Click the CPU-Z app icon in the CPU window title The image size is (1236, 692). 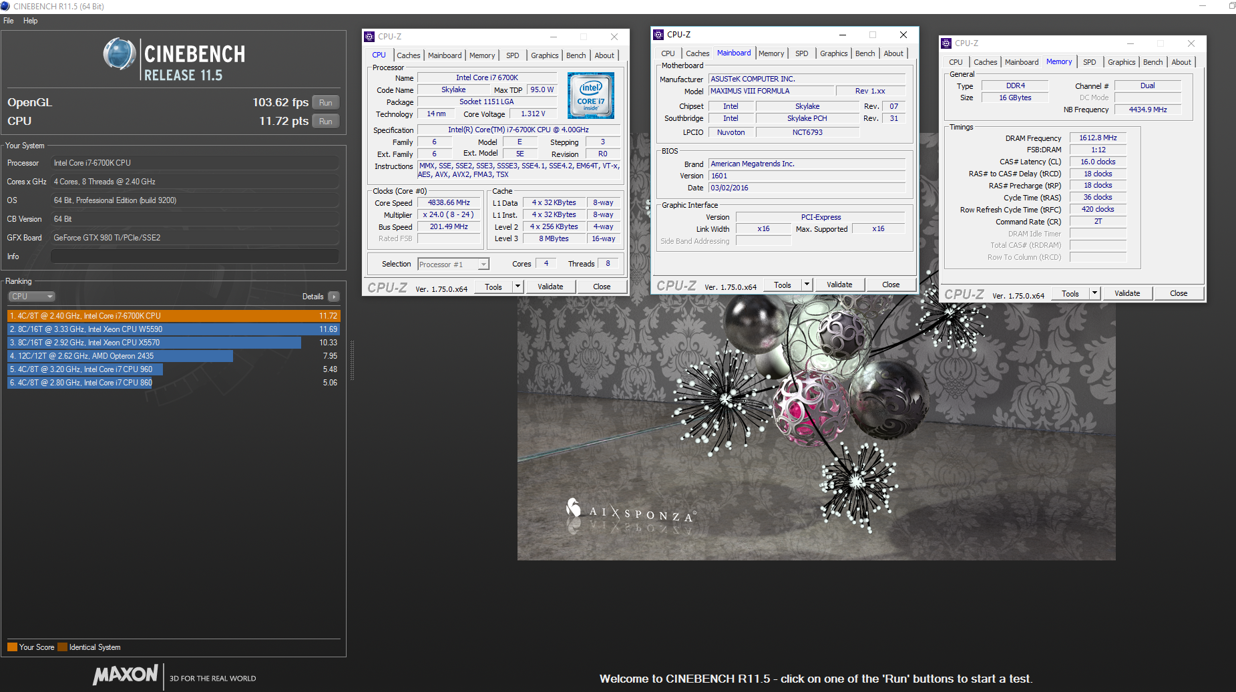coord(369,37)
